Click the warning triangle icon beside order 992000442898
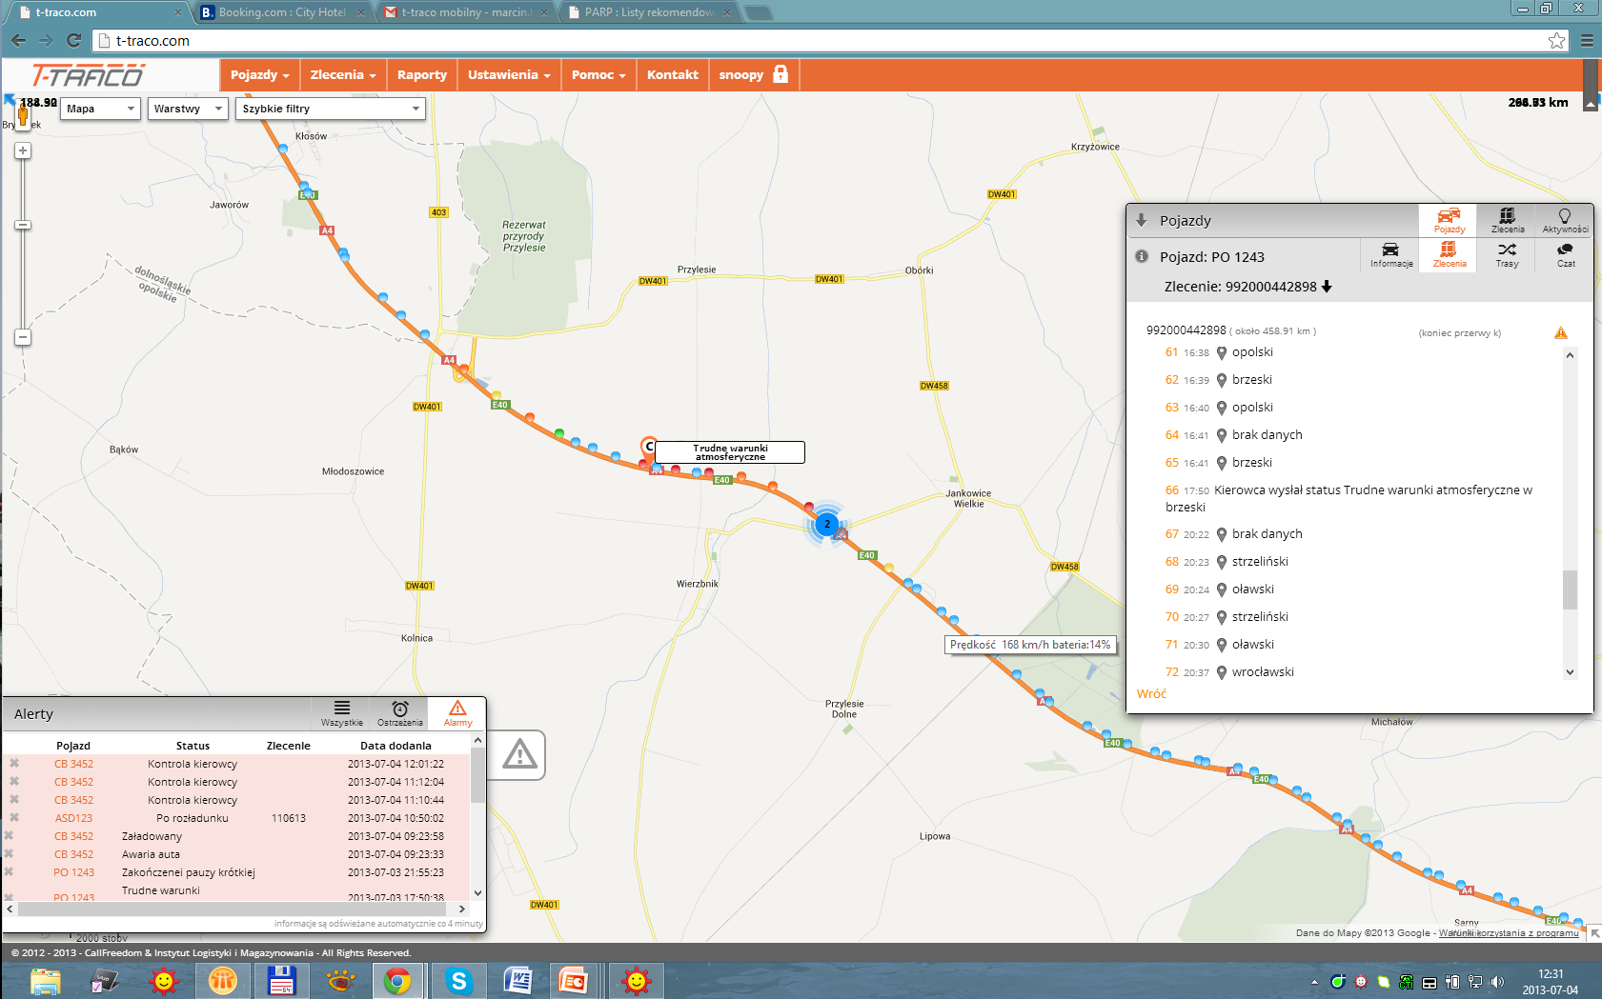This screenshot has width=1602, height=999. 1561,332
